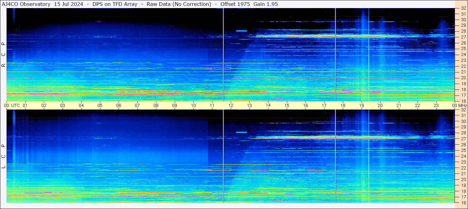This screenshot has width=468, height=209.
Task: Click 31 MHz tick of LCP frequency scale
Action: pos(463,115)
